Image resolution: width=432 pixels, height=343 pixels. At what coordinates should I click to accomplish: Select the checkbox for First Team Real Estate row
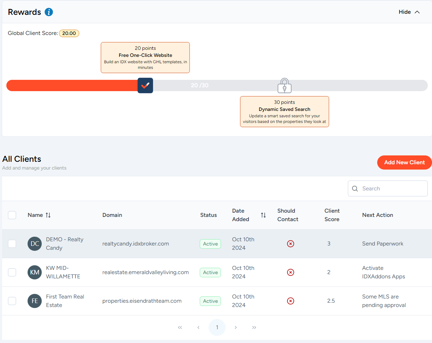pyautogui.click(x=12, y=301)
